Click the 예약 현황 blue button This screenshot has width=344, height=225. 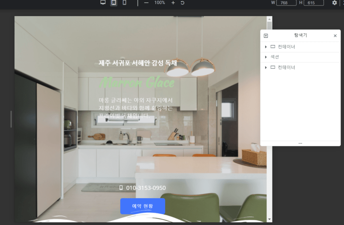[143, 206]
